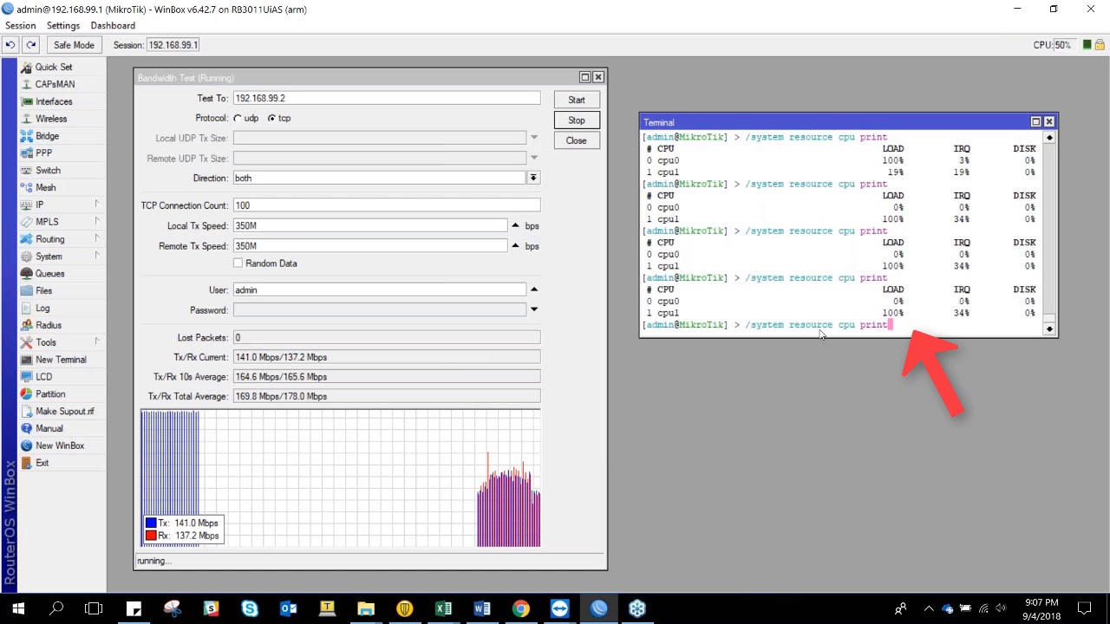Open Word from the taskbar

point(482,608)
